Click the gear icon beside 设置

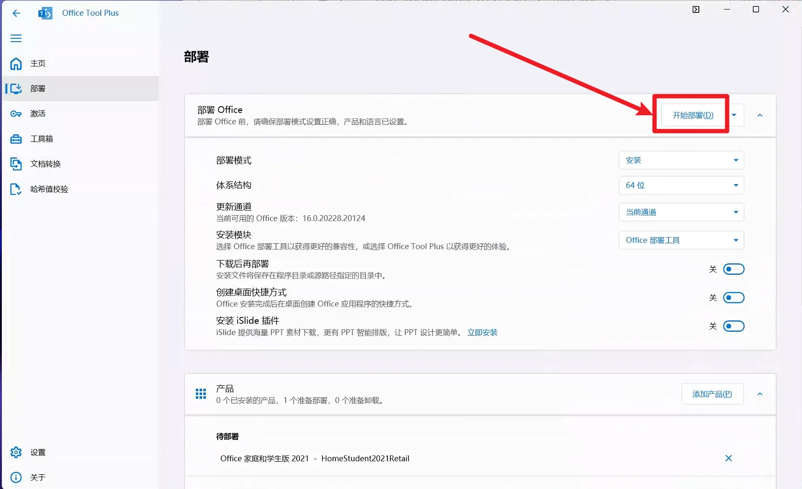16,452
